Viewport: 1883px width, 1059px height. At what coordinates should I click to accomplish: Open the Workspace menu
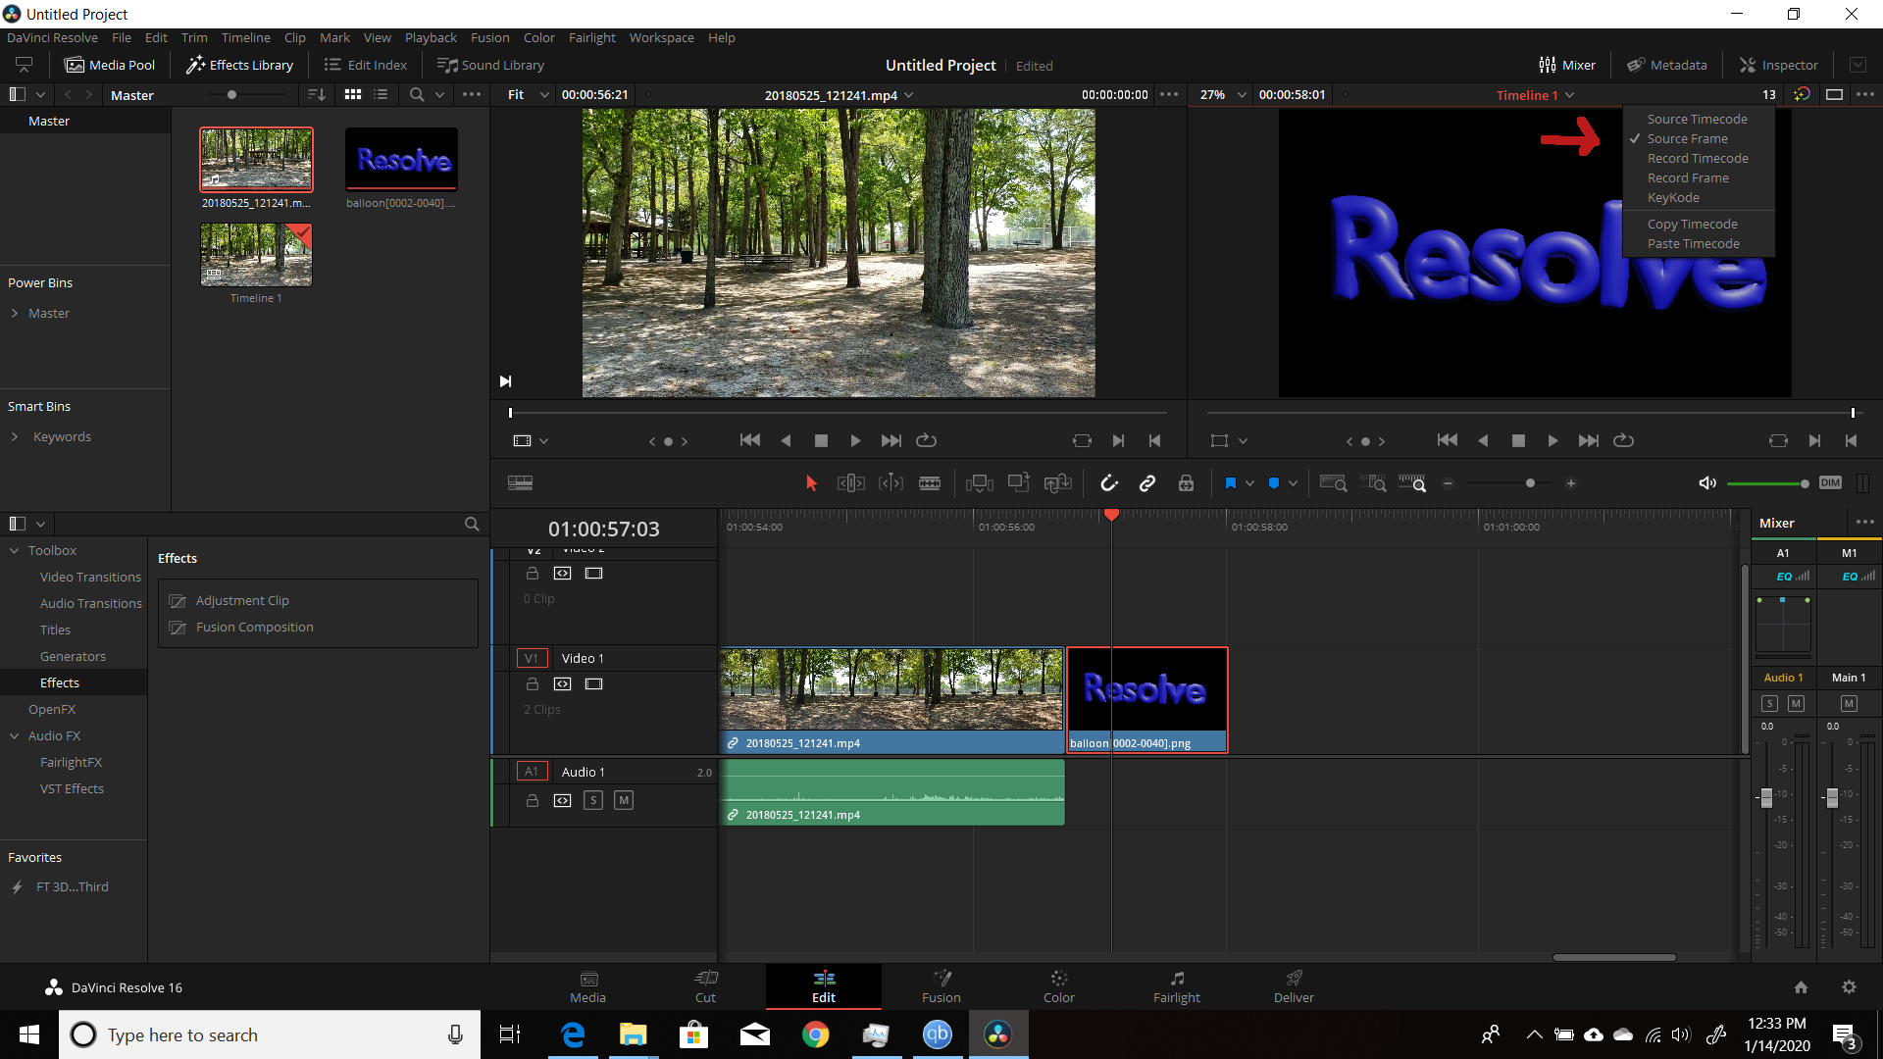coord(661,37)
